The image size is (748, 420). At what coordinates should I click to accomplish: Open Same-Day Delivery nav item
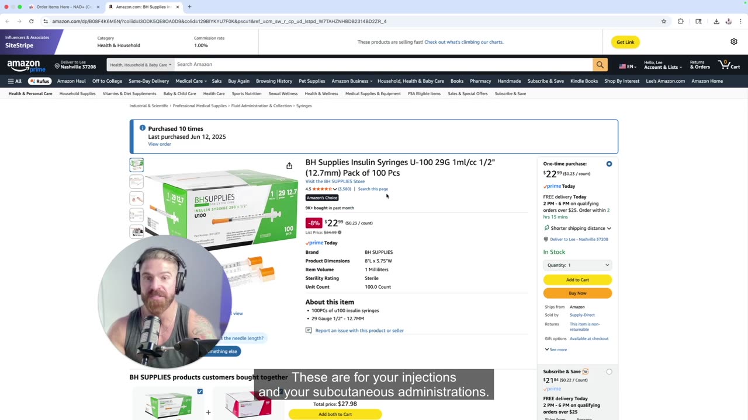(148, 81)
